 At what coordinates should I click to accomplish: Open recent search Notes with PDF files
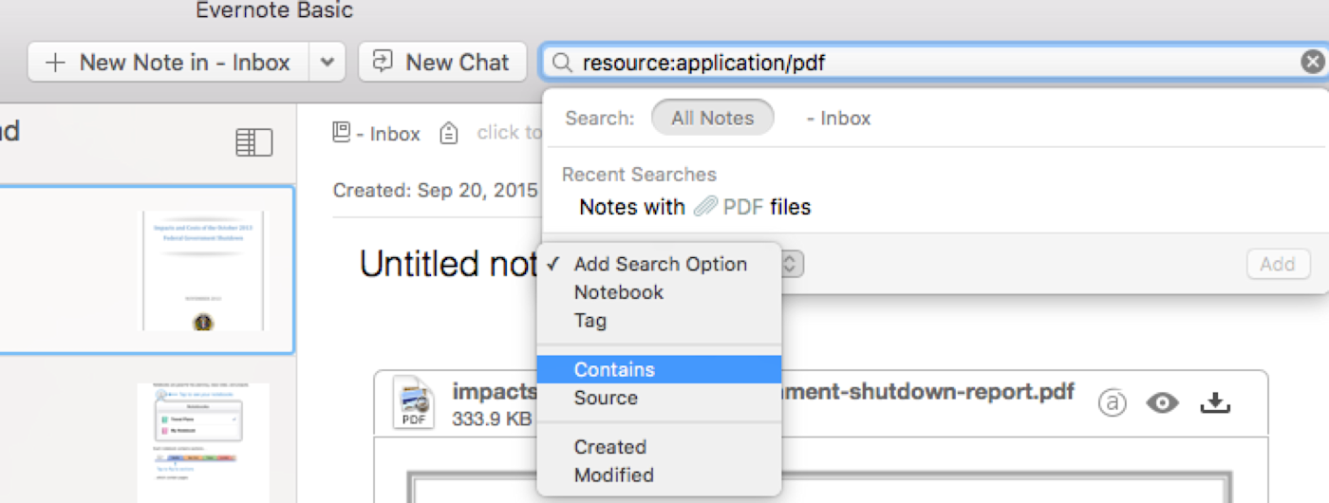695,207
